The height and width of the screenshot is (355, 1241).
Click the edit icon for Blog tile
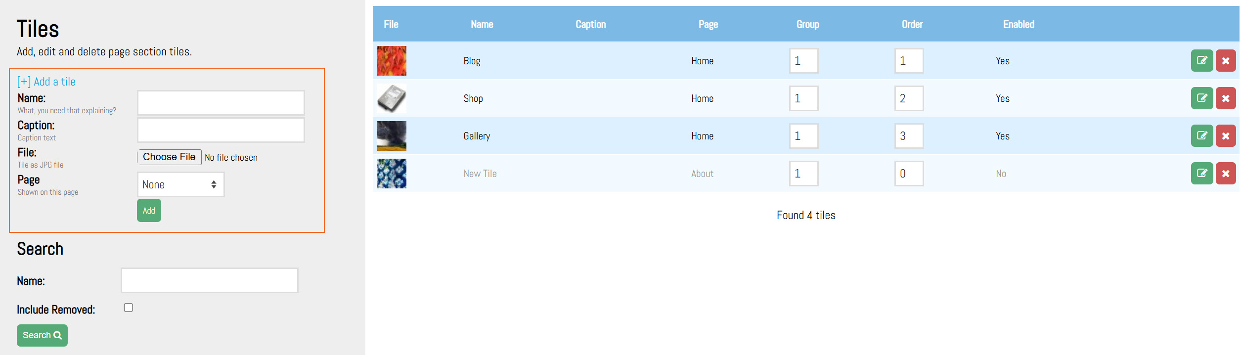coord(1201,61)
